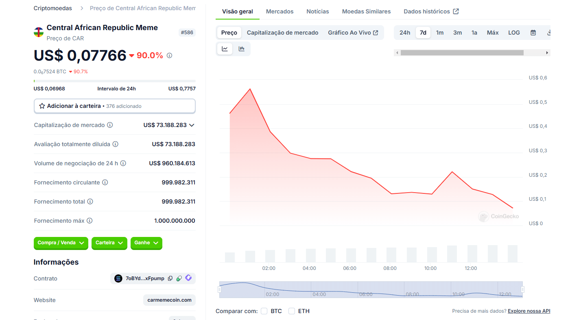Click info icon for Fornecimento circulante

point(105,182)
